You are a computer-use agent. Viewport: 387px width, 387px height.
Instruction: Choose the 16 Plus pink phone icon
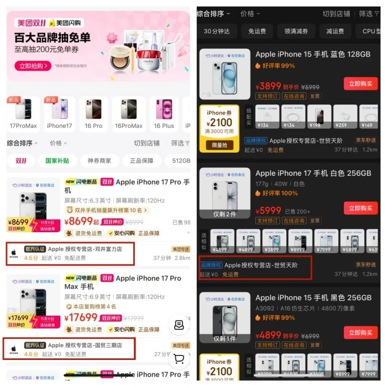164,114
